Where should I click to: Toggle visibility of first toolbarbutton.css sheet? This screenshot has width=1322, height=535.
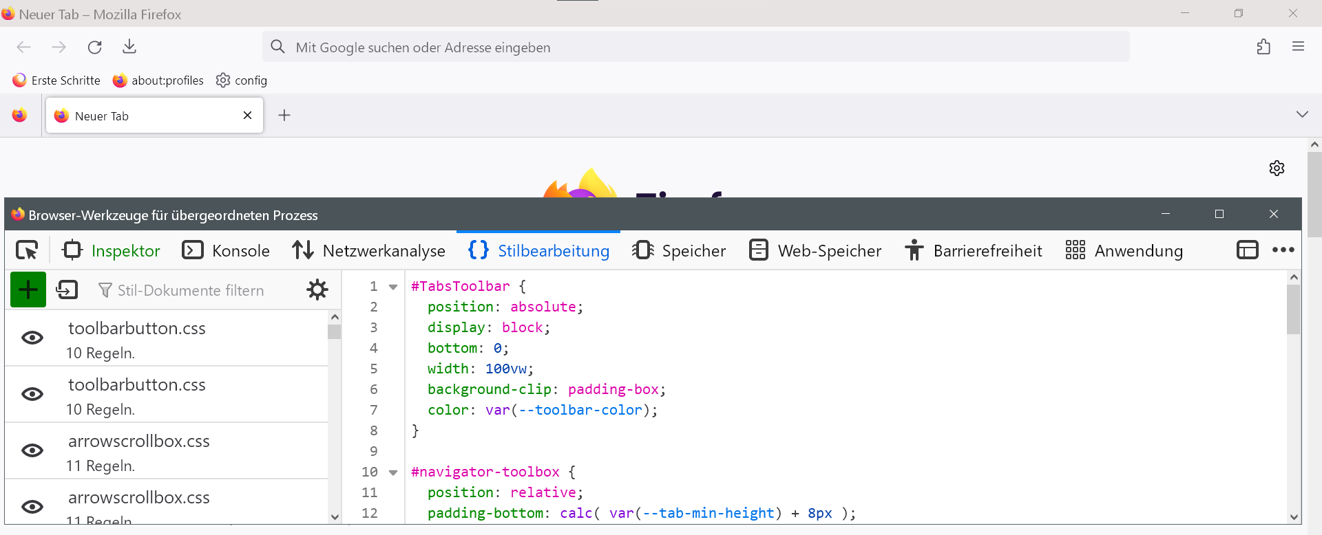tap(32, 338)
